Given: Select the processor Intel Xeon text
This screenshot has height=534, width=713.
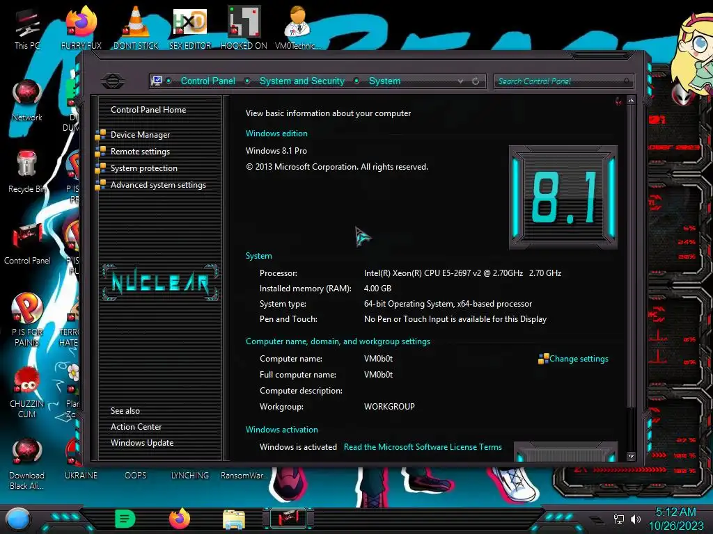Looking at the screenshot, I should [x=462, y=273].
